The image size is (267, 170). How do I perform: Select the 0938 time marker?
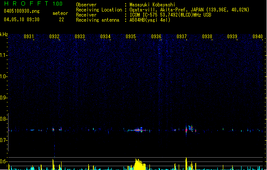(207, 37)
